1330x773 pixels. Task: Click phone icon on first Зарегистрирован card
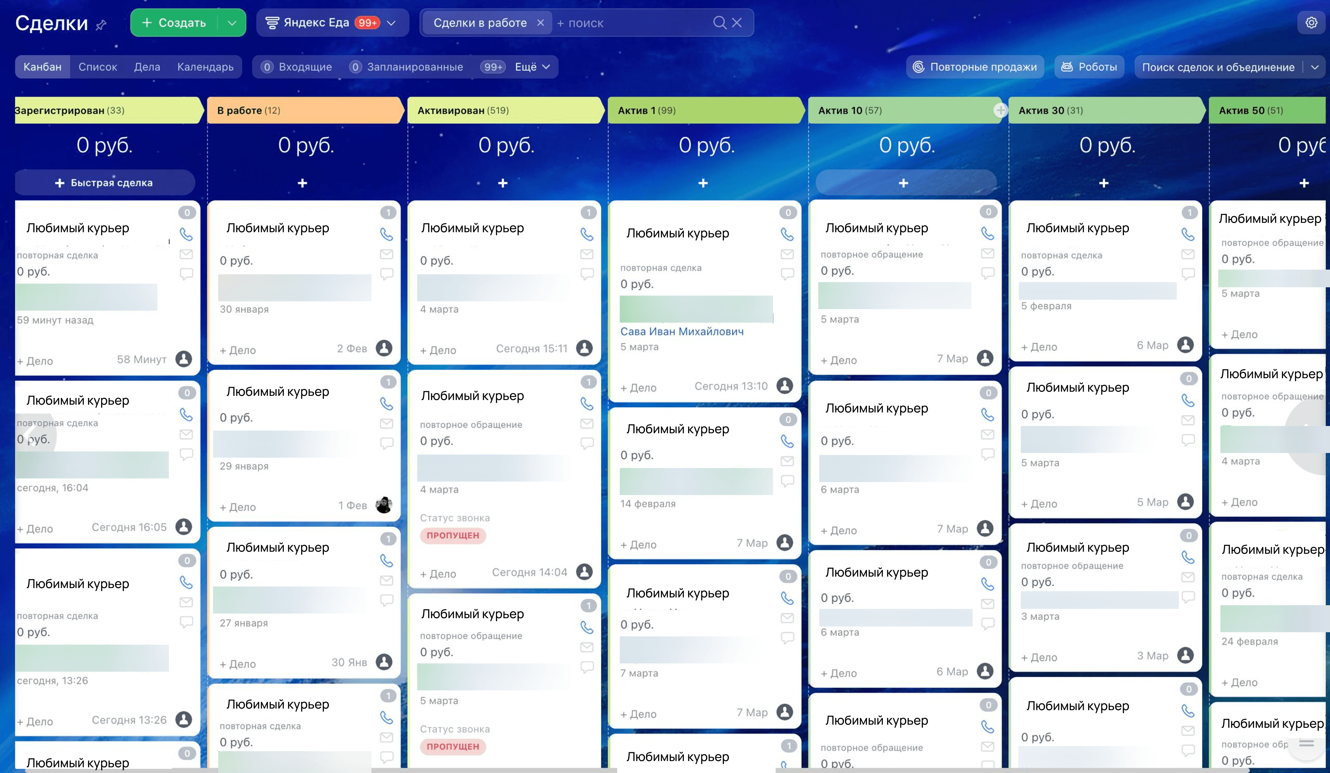pos(186,234)
